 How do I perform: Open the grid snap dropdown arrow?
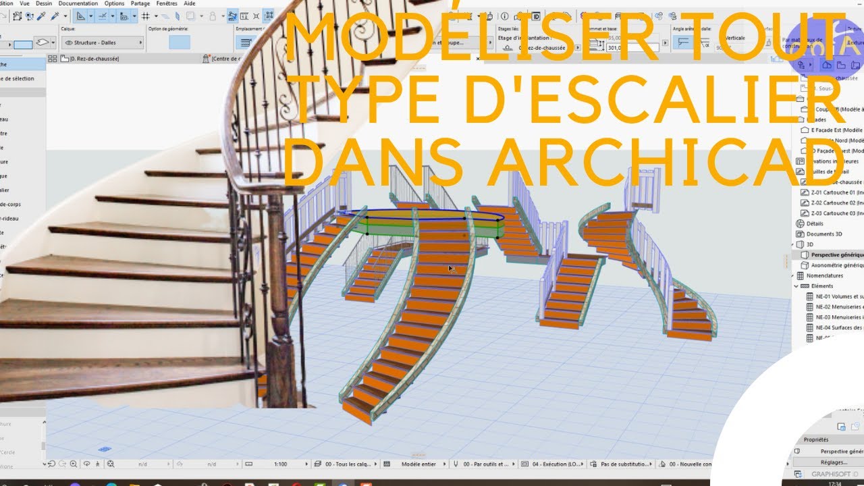pos(155,16)
